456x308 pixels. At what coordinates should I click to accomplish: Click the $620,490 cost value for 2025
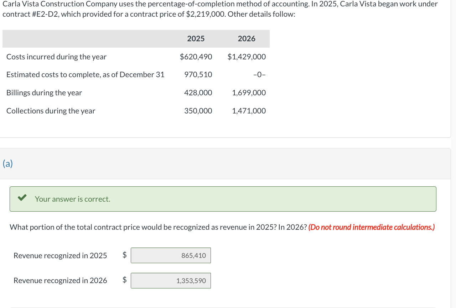[x=196, y=57]
